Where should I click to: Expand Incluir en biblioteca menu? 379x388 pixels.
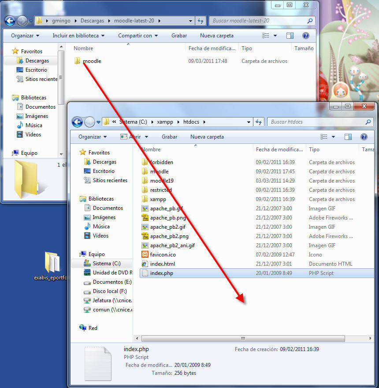pyautogui.click(x=78, y=36)
